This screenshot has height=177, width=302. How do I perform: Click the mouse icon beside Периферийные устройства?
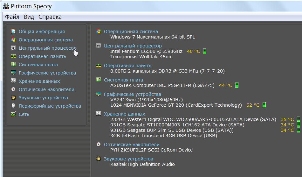13,106
